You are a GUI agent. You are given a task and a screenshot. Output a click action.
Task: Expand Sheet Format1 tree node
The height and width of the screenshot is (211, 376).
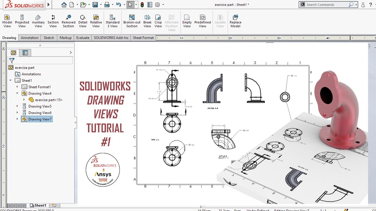(x=17, y=87)
